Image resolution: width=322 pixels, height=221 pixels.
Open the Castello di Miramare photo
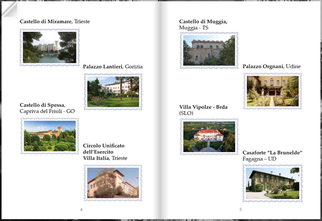[x=49, y=47]
